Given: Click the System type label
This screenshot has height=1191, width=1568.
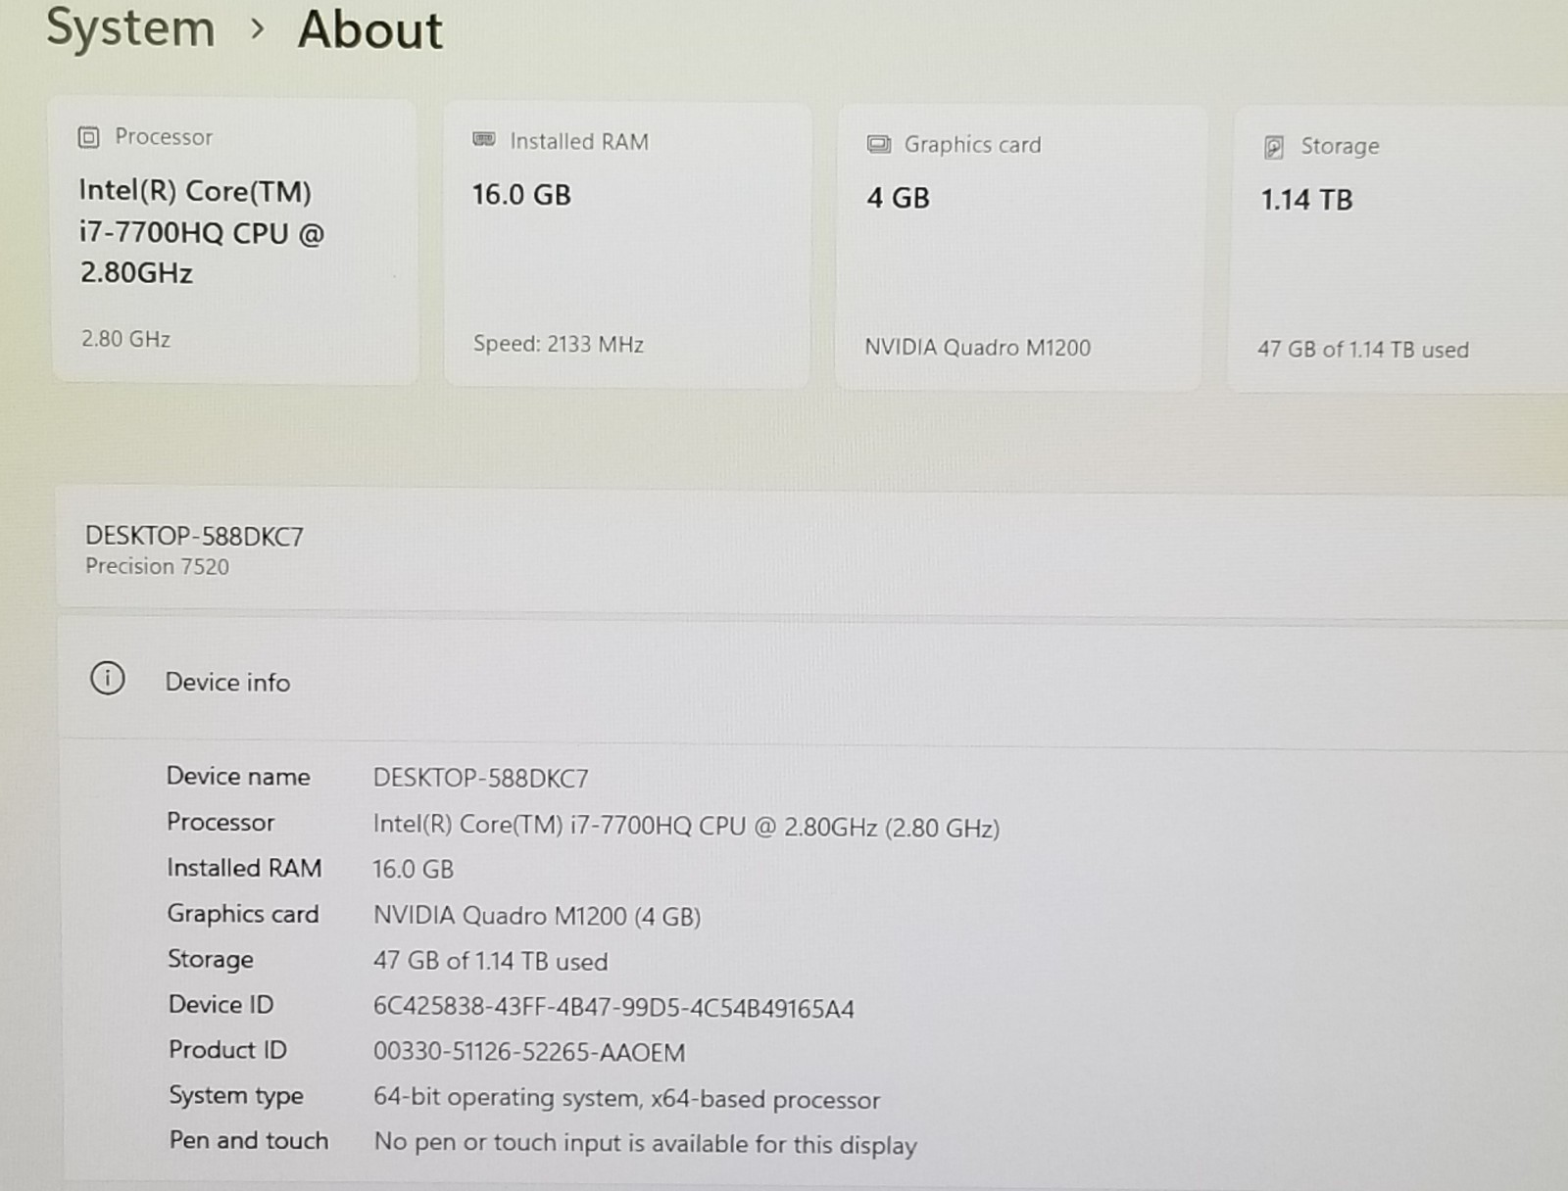Looking at the screenshot, I should (x=236, y=1095).
